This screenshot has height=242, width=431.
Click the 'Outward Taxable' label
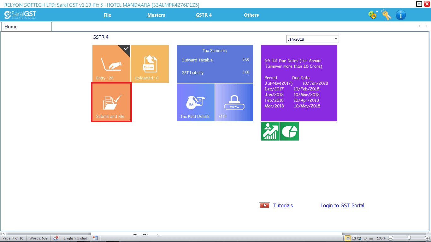pos(197,60)
